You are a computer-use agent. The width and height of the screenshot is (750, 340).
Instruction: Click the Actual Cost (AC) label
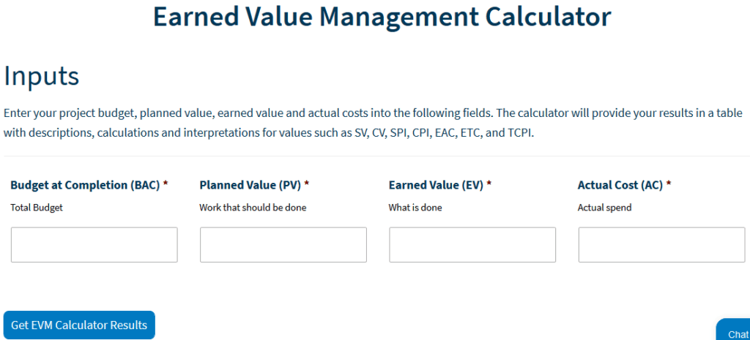coord(620,185)
